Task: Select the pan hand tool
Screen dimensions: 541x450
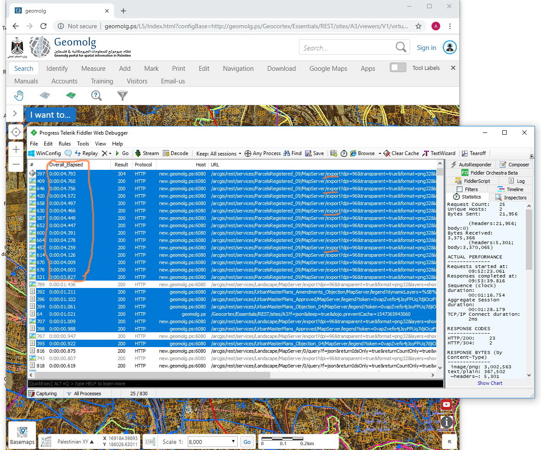Action: pos(19,96)
